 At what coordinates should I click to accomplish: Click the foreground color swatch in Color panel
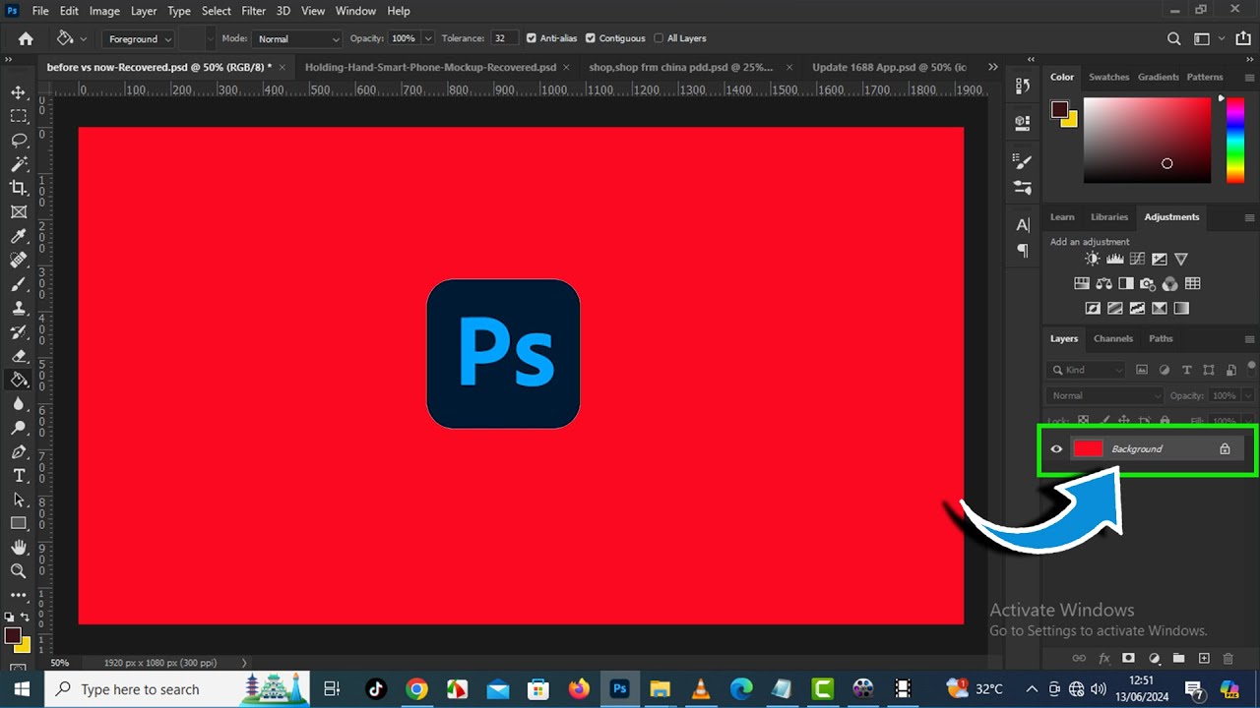(x=1059, y=109)
